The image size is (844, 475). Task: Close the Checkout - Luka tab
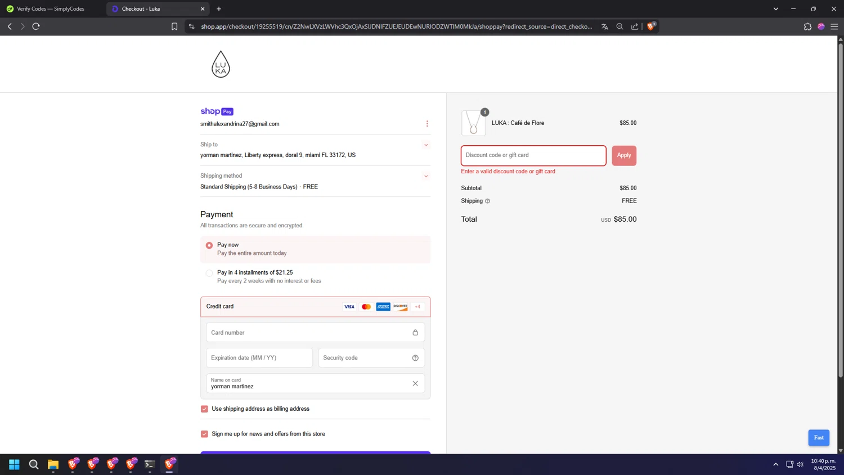pos(203,9)
